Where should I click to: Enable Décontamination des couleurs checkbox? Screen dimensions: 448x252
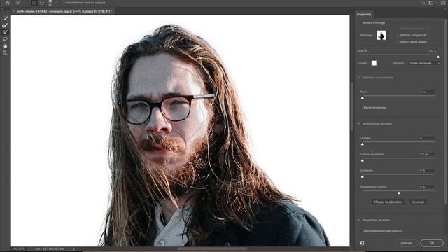point(361,231)
